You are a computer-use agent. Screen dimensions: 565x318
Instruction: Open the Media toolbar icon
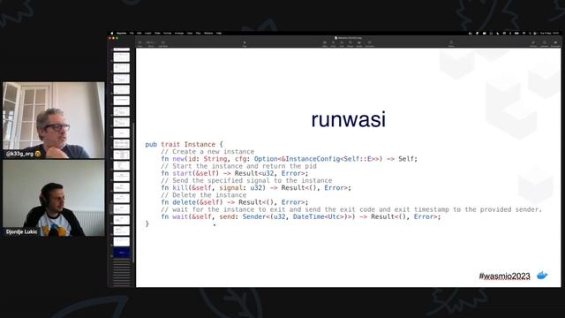[359, 43]
